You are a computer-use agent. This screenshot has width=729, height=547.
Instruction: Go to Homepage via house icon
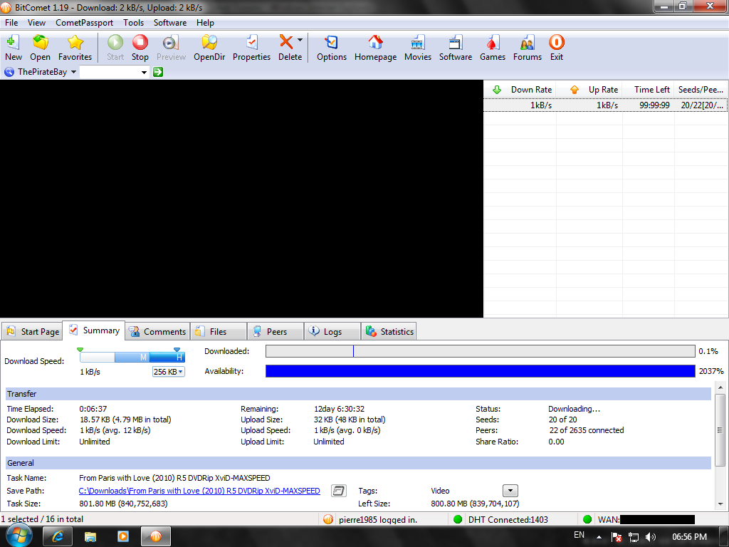(375, 42)
